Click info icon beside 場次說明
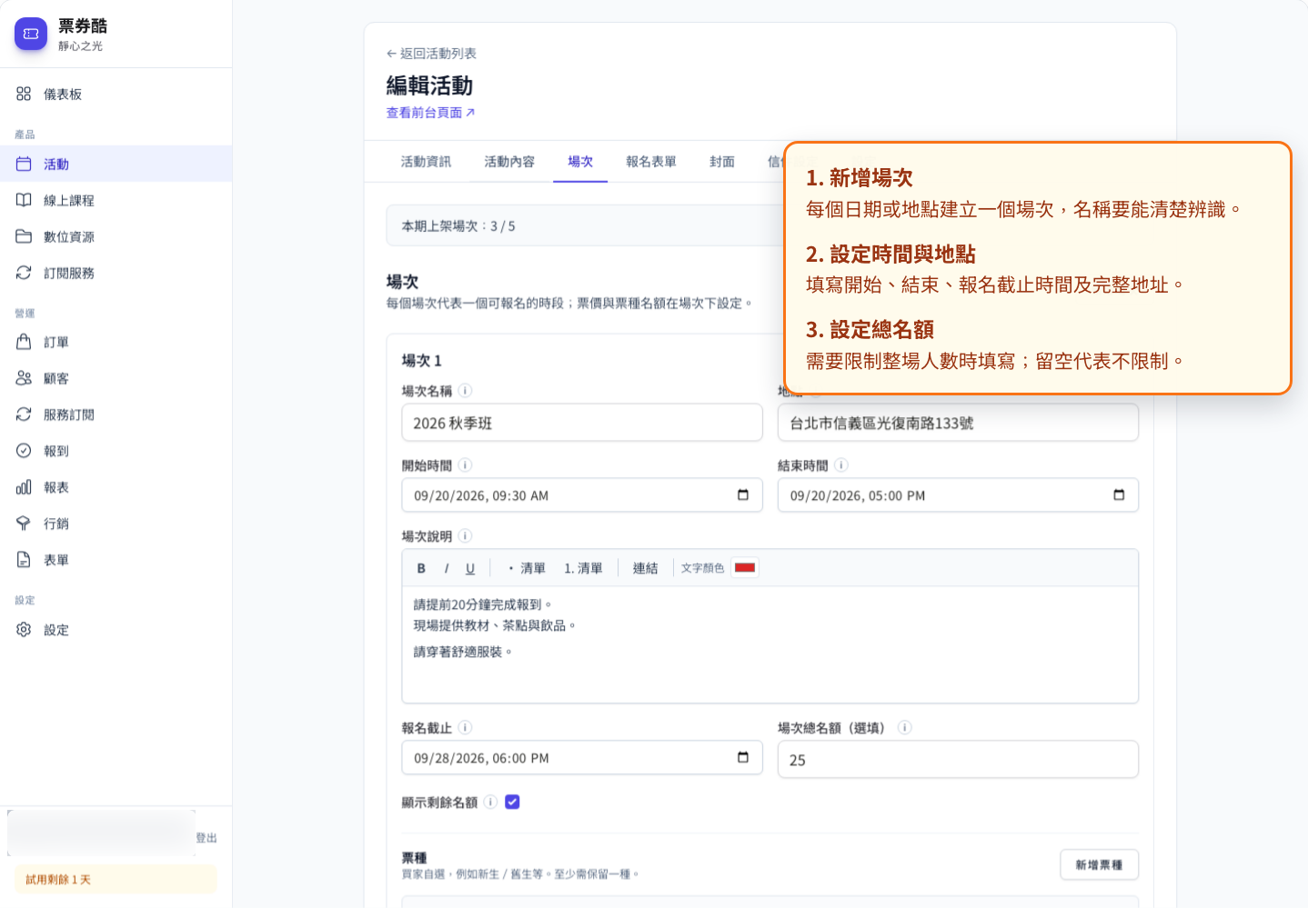The image size is (1308, 908). [x=465, y=536]
